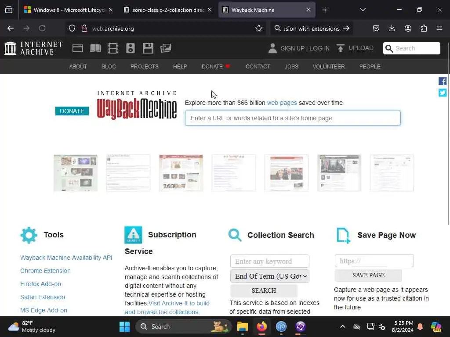Open Firefox downloads panel

click(392, 29)
